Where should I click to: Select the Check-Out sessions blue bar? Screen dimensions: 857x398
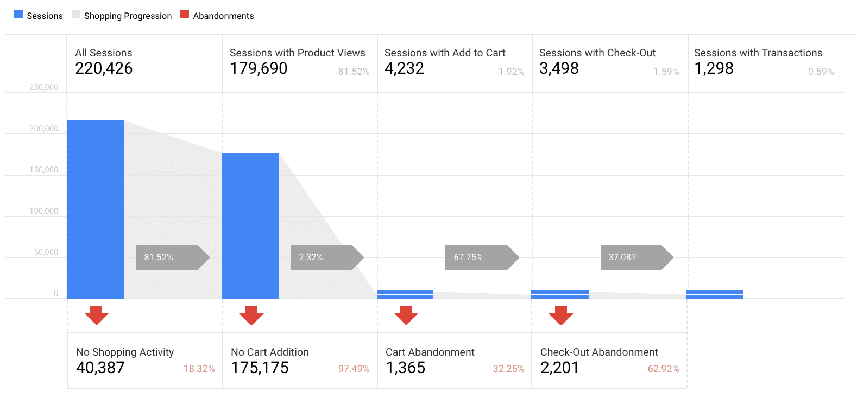coord(560,294)
